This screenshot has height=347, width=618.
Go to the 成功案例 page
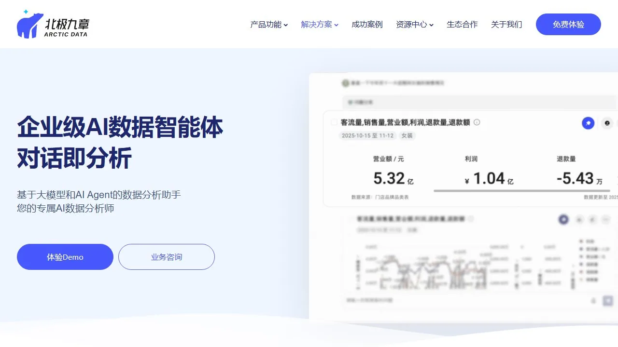click(x=367, y=25)
